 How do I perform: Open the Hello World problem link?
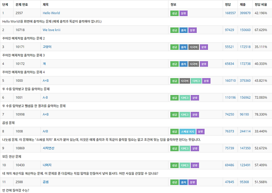click(x=51, y=13)
